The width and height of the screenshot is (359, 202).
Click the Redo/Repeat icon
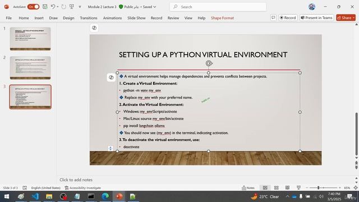(x=63, y=7)
